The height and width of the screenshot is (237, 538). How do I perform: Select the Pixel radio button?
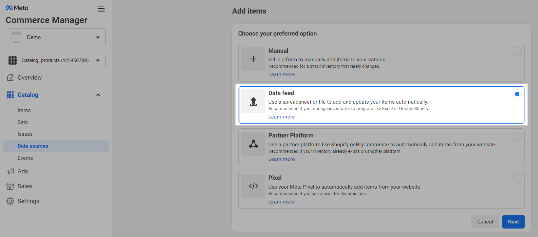click(x=517, y=178)
